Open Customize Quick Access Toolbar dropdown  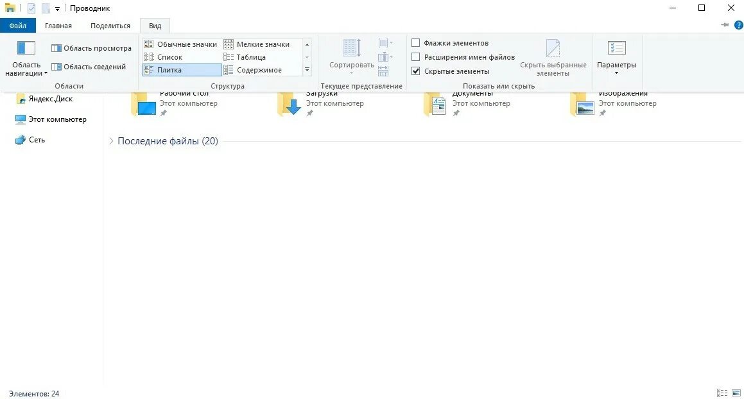(x=57, y=8)
